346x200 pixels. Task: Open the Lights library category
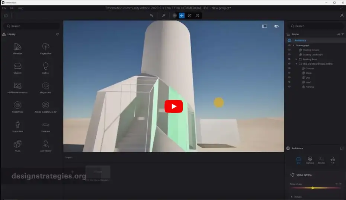(x=45, y=68)
